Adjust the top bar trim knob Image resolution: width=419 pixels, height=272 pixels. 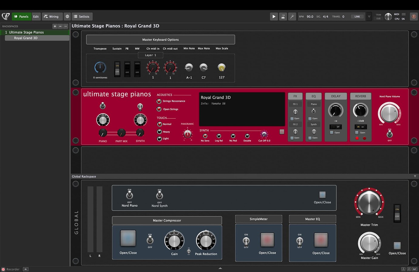pos(388,17)
